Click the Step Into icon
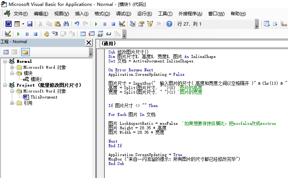The width and height of the screenshot is (288, 178). pyautogui.click(x=55, y=34)
